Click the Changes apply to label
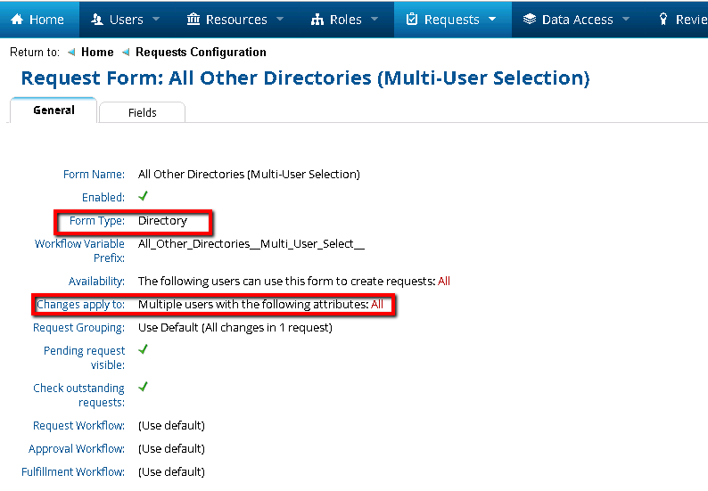Viewport: 708px width, 491px height. [x=80, y=305]
